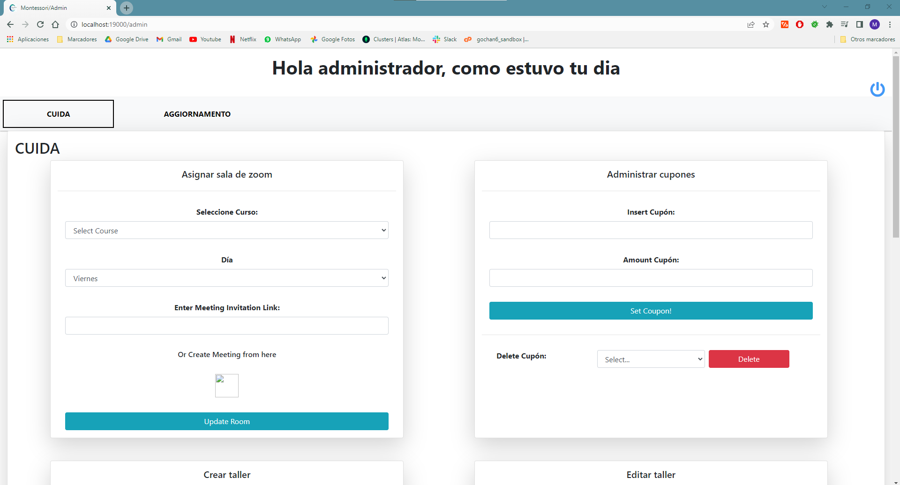This screenshot has height=485, width=900.
Task: Close the Montessori/Admin tab
Action: point(109,8)
